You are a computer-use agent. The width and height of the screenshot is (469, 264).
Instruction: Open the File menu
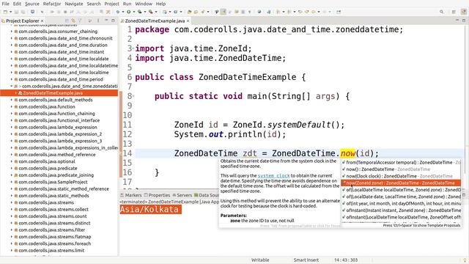tap(5, 4)
